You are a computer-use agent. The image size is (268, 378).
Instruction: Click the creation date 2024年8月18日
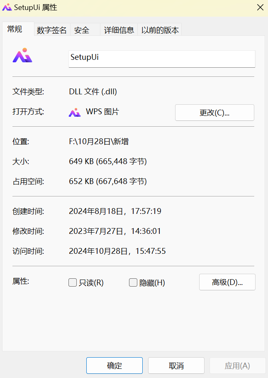115,211
